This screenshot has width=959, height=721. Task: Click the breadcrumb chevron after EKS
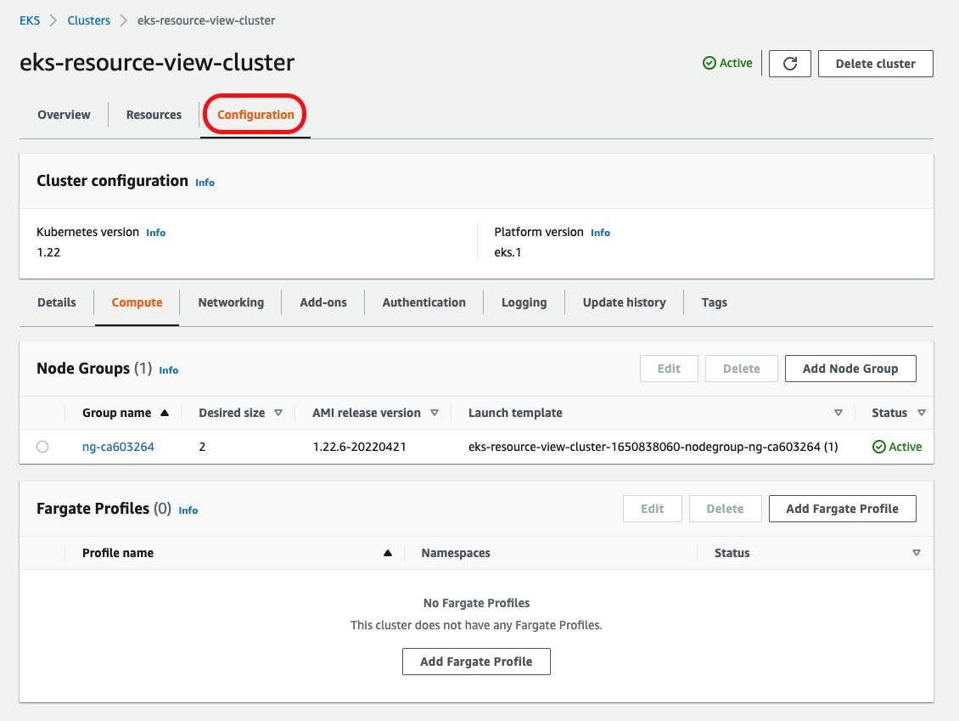(x=53, y=20)
